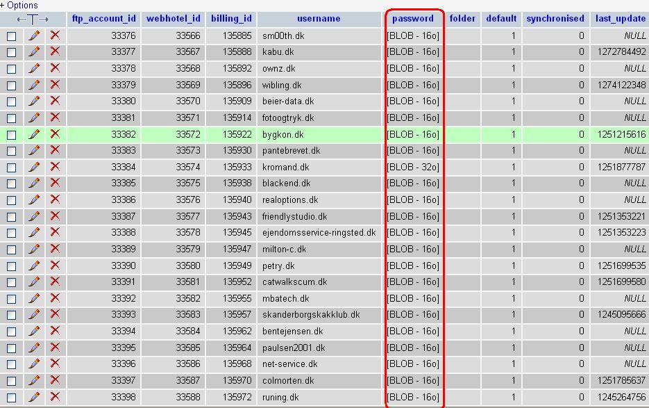Screen dimensions: 649x408
Task: Click delete X for kromand.dk row
Action: coord(55,167)
